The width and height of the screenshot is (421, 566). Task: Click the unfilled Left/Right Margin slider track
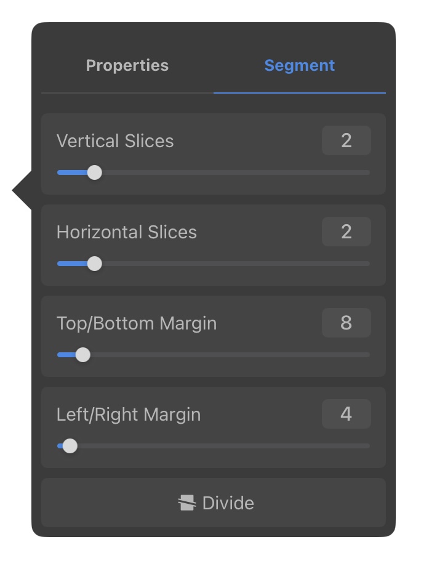click(223, 446)
